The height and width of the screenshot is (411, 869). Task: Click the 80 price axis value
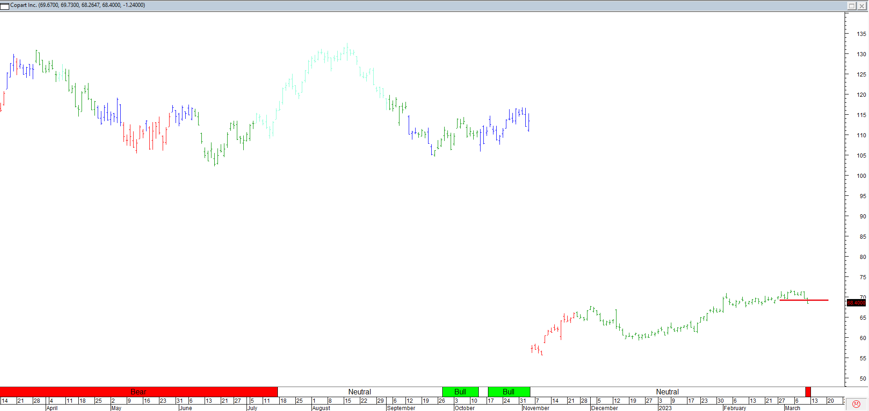click(x=863, y=257)
